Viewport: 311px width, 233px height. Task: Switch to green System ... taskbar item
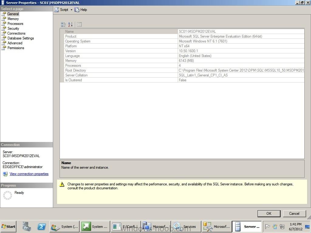(x=95, y=227)
